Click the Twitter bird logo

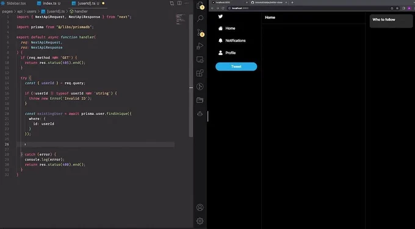(x=220, y=16)
